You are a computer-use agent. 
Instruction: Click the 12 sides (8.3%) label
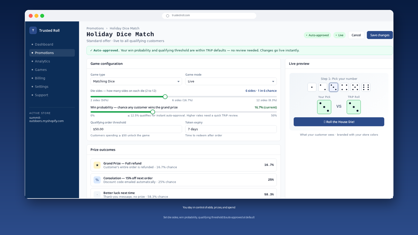click(x=266, y=100)
